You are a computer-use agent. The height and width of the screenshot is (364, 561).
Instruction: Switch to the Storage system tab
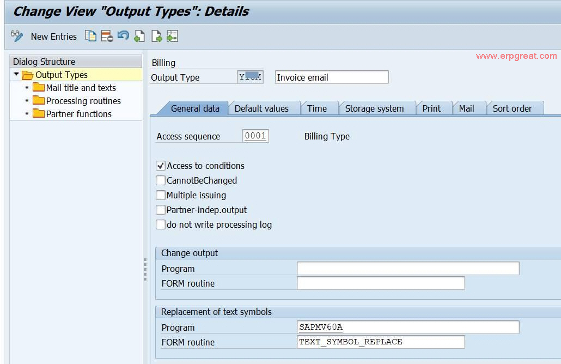click(x=374, y=108)
